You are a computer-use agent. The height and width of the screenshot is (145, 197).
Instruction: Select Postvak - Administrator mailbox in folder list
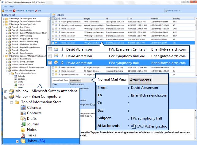[x=20, y=30]
